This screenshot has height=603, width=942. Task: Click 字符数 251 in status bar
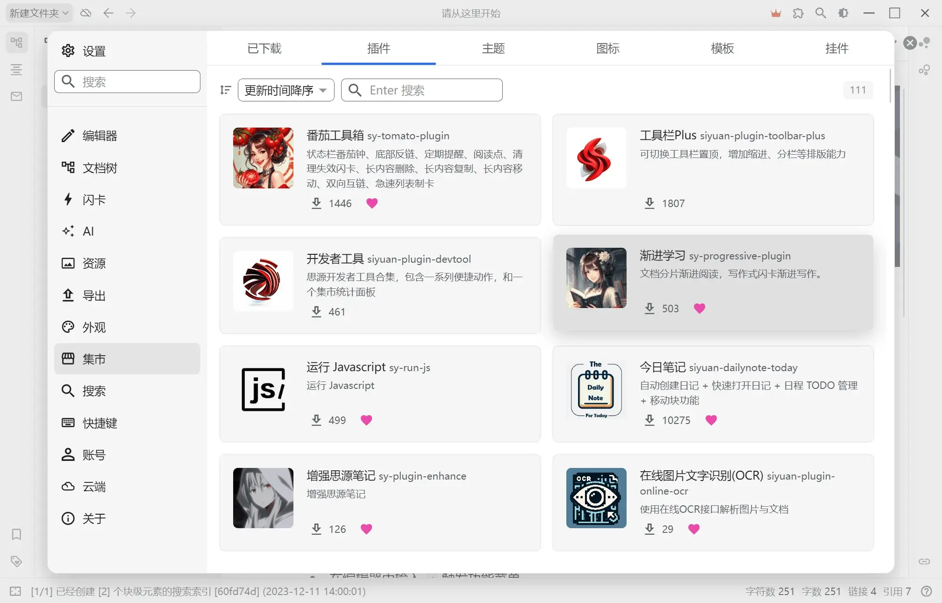770,591
